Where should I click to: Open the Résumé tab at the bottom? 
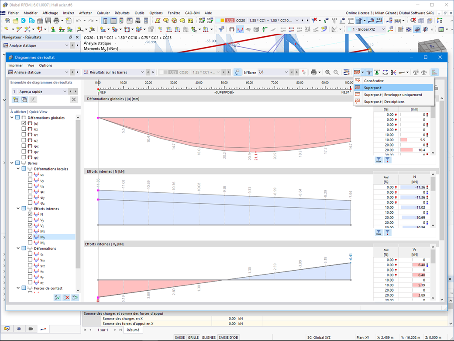point(133,330)
